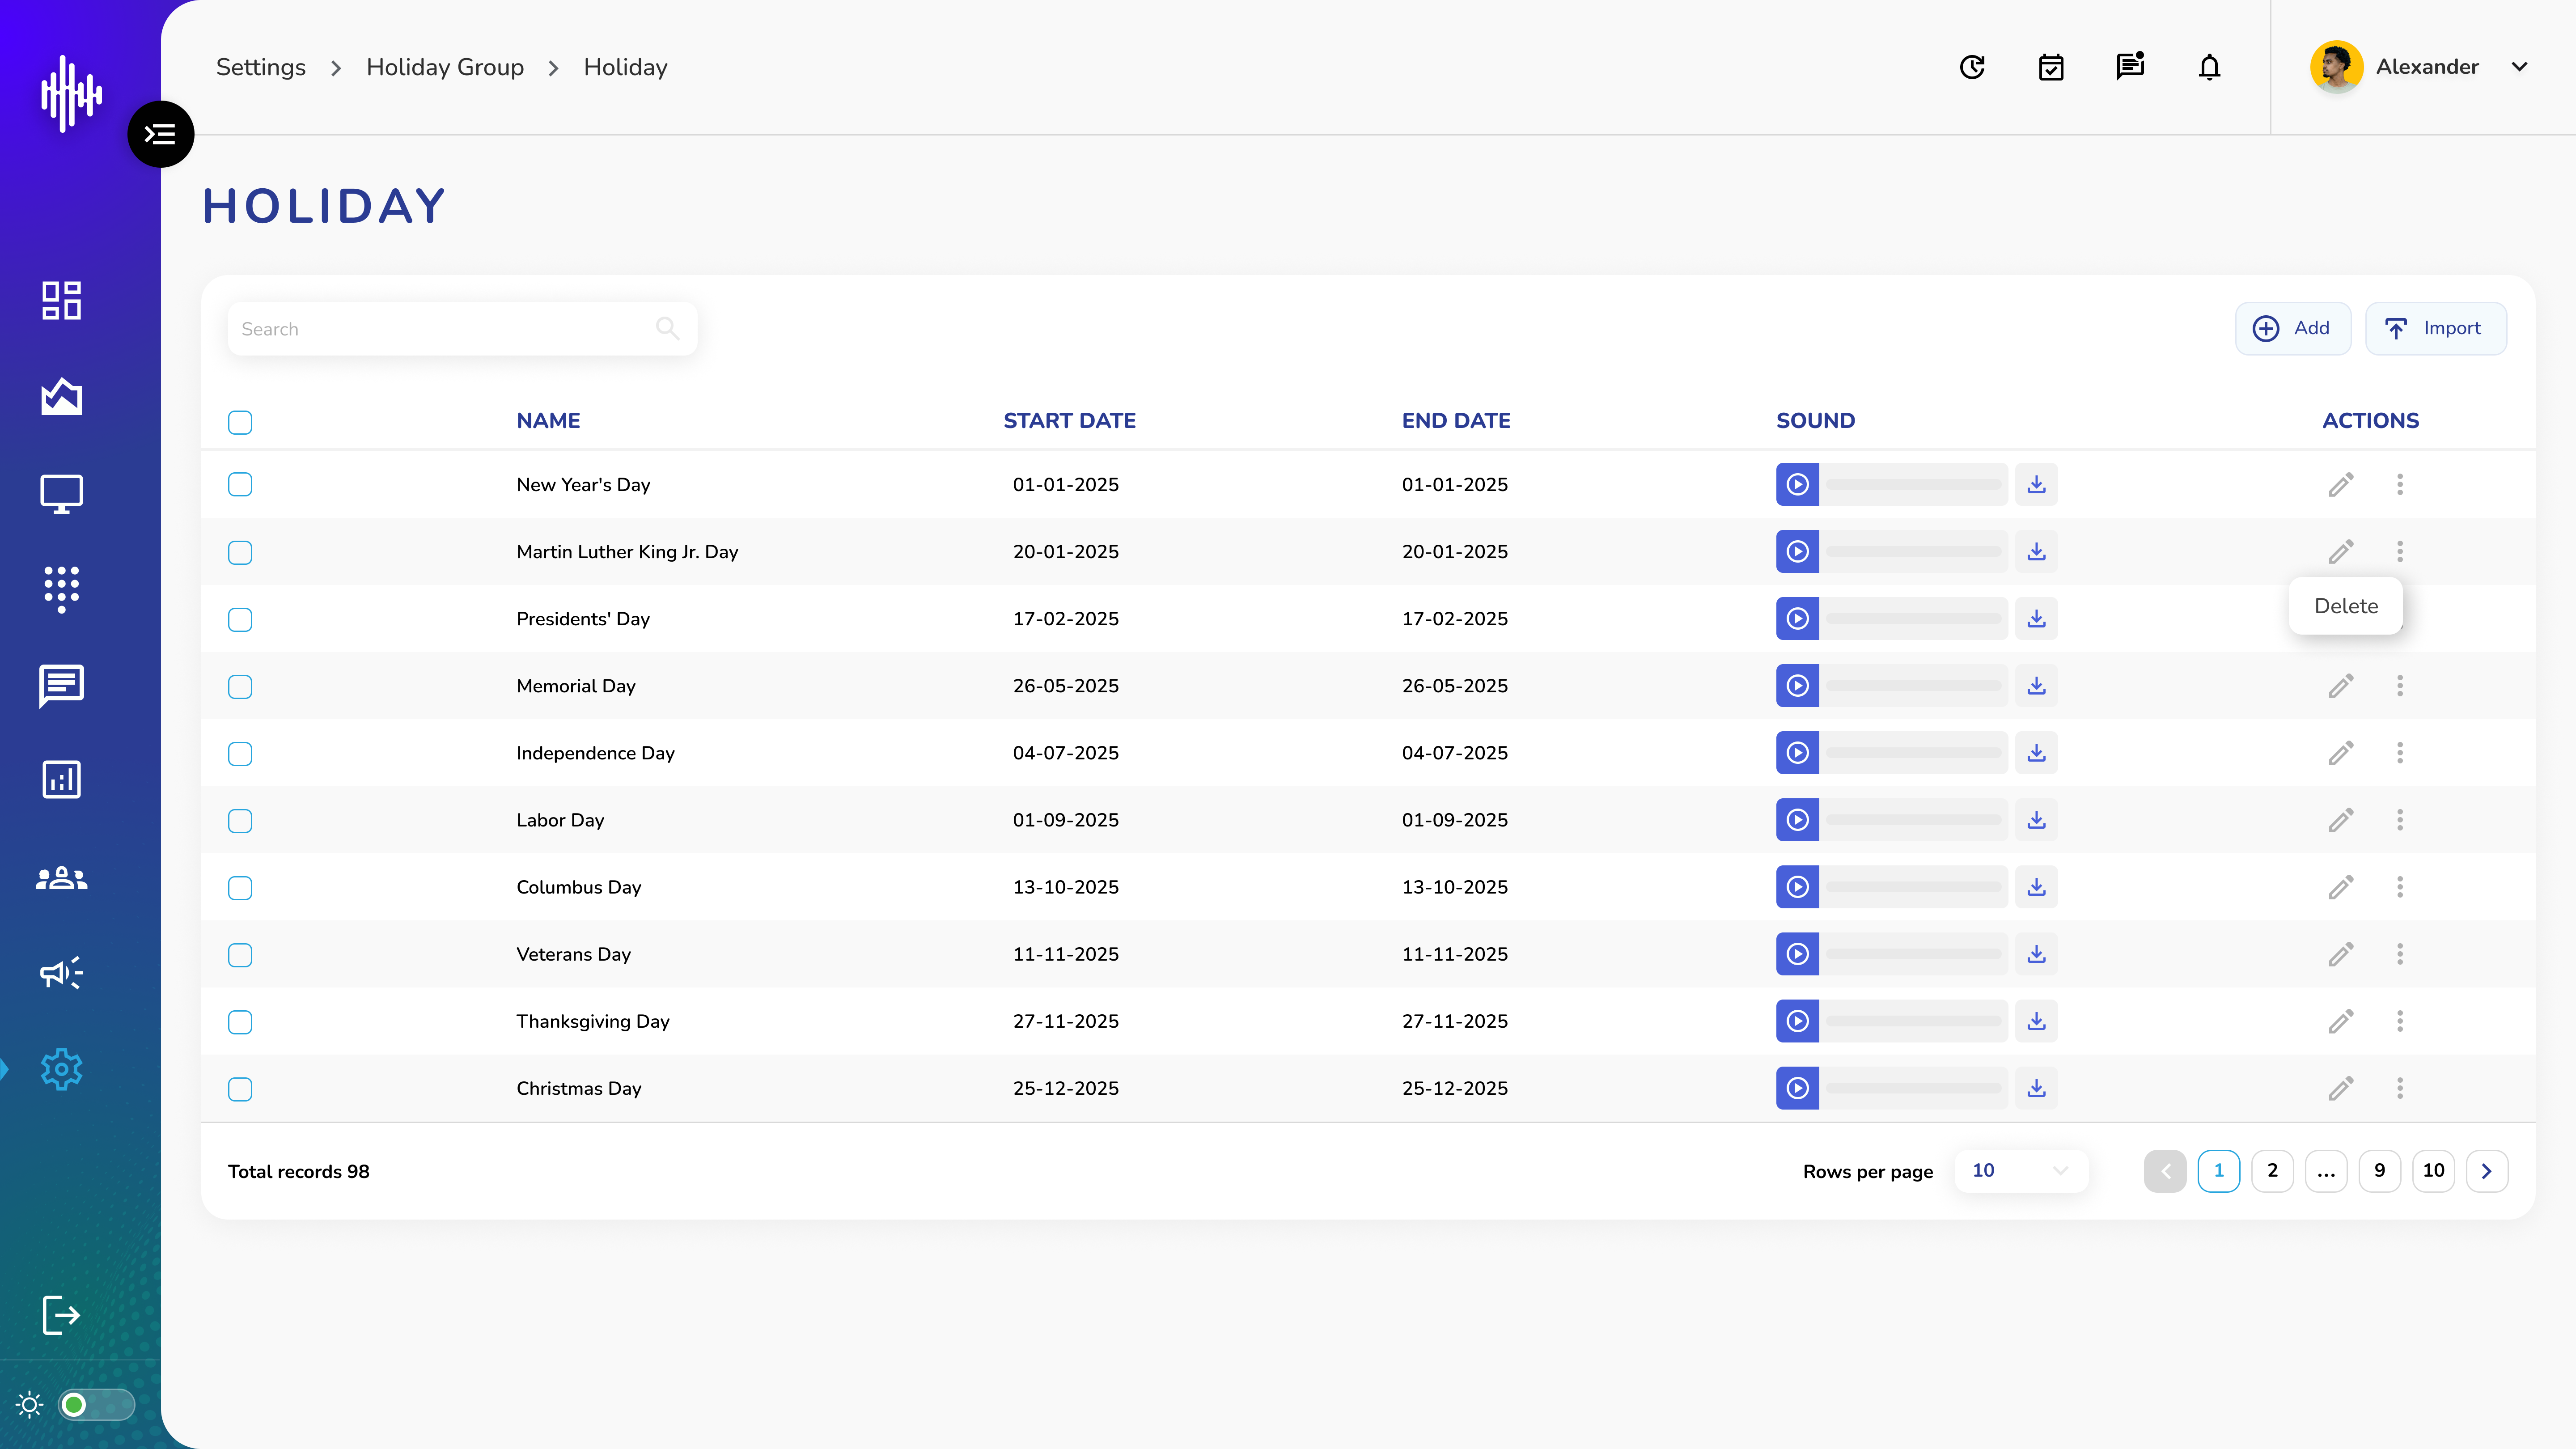Image resolution: width=2576 pixels, height=1449 pixels.
Task: Select the Memorial Day row checkbox
Action: [240, 686]
